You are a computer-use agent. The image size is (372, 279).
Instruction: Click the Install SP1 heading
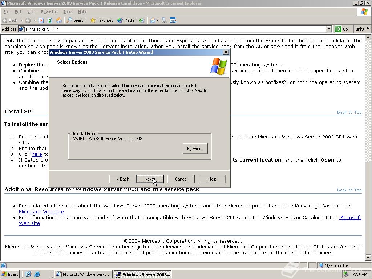20,112
